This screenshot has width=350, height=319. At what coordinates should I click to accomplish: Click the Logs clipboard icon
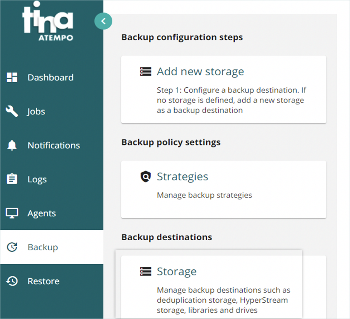pyautogui.click(x=12, y=179)
